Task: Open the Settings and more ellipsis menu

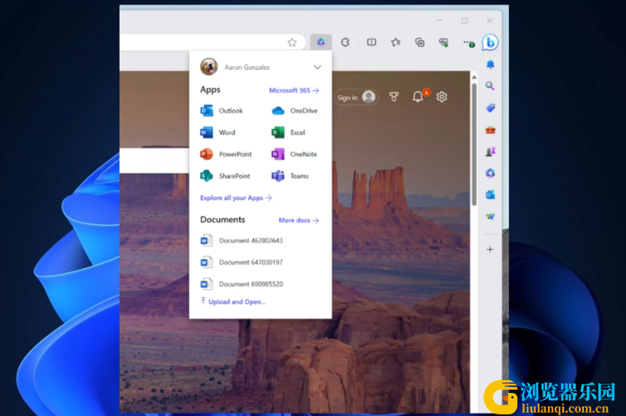Action: 468,42
